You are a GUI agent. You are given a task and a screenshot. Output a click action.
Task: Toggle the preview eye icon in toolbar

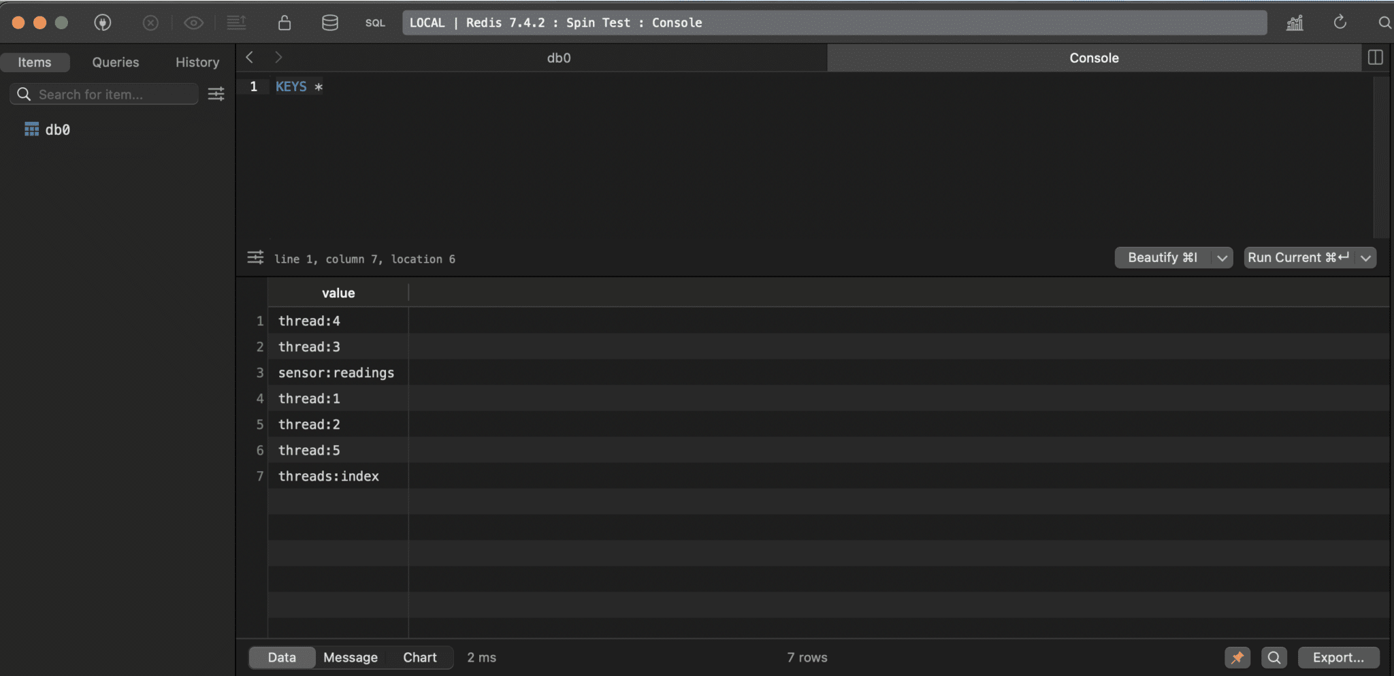point(194,22)
